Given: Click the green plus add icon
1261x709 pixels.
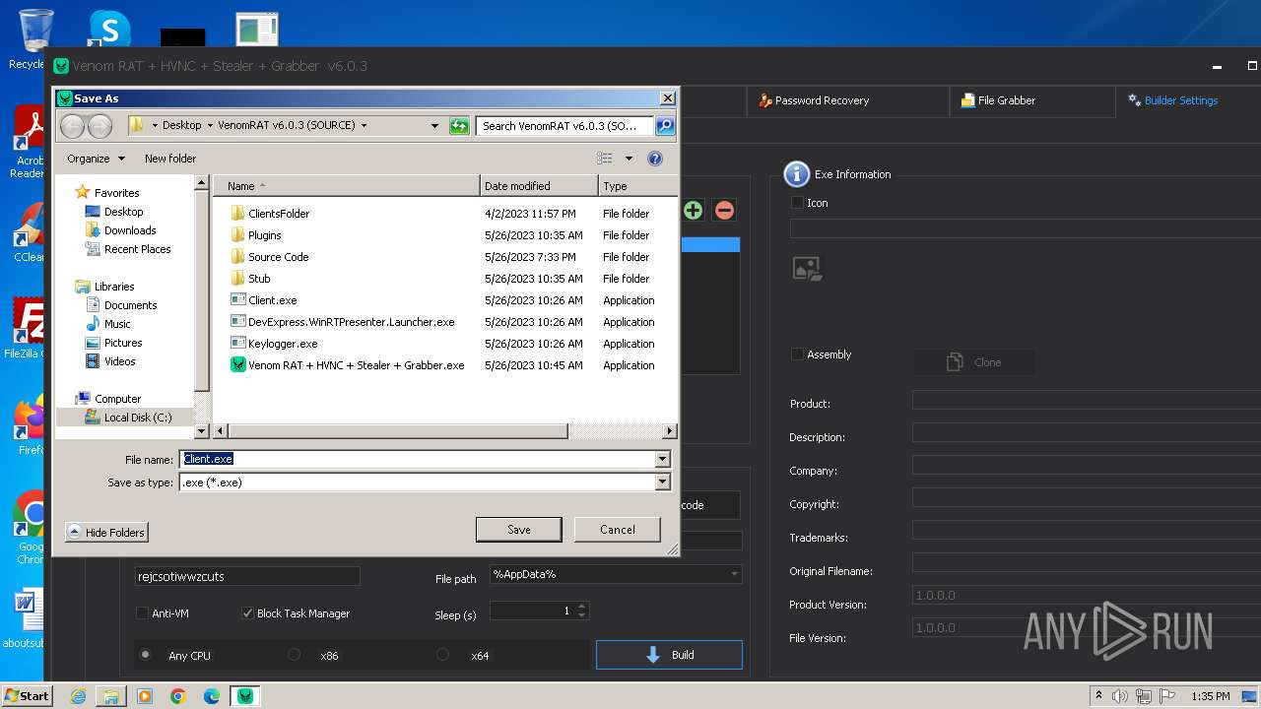Looking at the screenshot, I should tap(693, 210).
